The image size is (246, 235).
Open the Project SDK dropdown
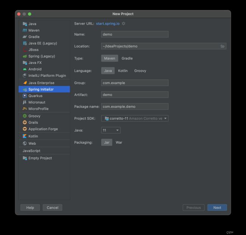click(x=135, y=118)
